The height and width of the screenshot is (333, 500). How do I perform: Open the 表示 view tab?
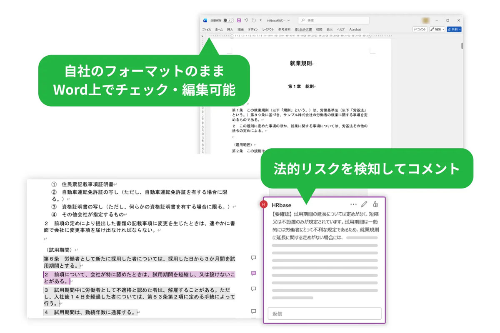tap(330, 30)
